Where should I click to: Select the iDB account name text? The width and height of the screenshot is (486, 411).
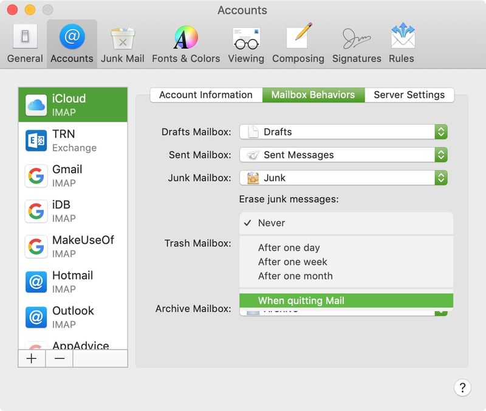tap(61, 205)
